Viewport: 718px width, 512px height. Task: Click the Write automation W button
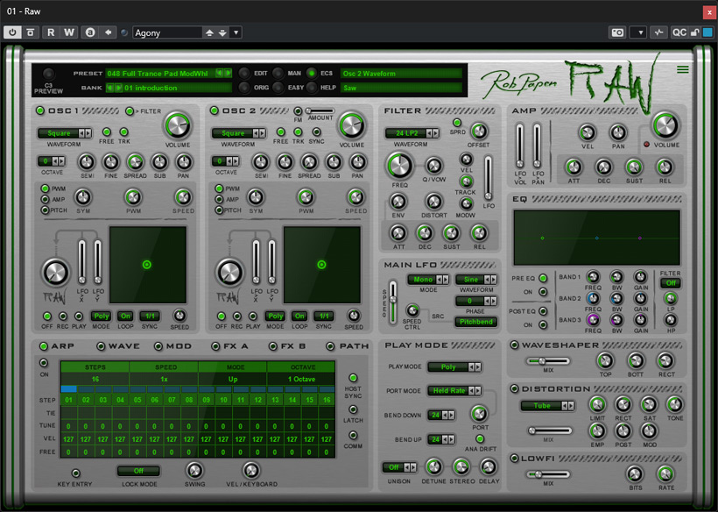(x=68, y=32)
